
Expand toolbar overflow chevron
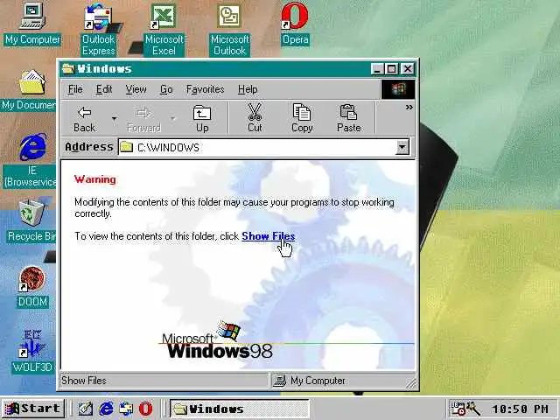pyautogui.click(x=409, y=107)
